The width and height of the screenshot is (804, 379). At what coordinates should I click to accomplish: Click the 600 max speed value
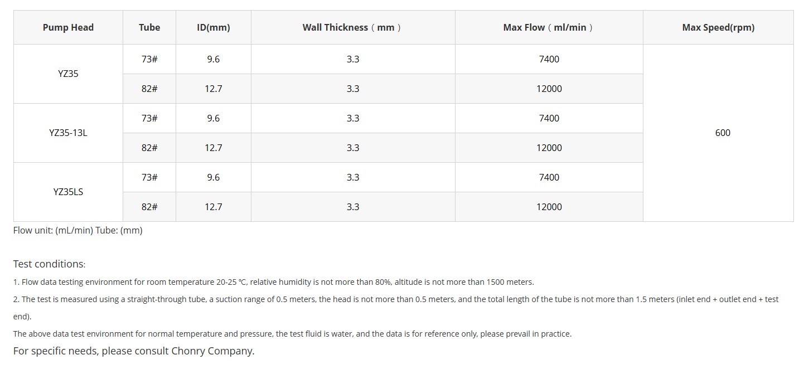click(723, 133)
